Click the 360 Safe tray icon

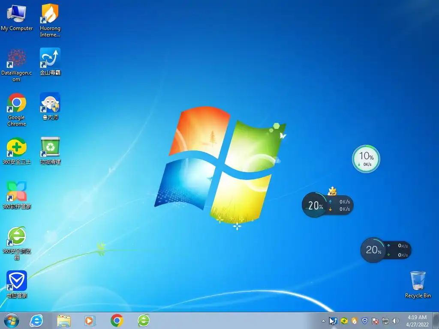344,321
